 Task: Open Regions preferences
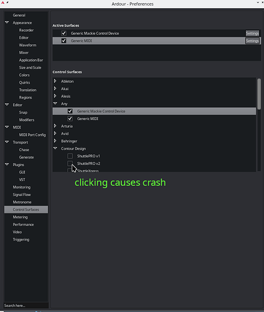point(26,97)
